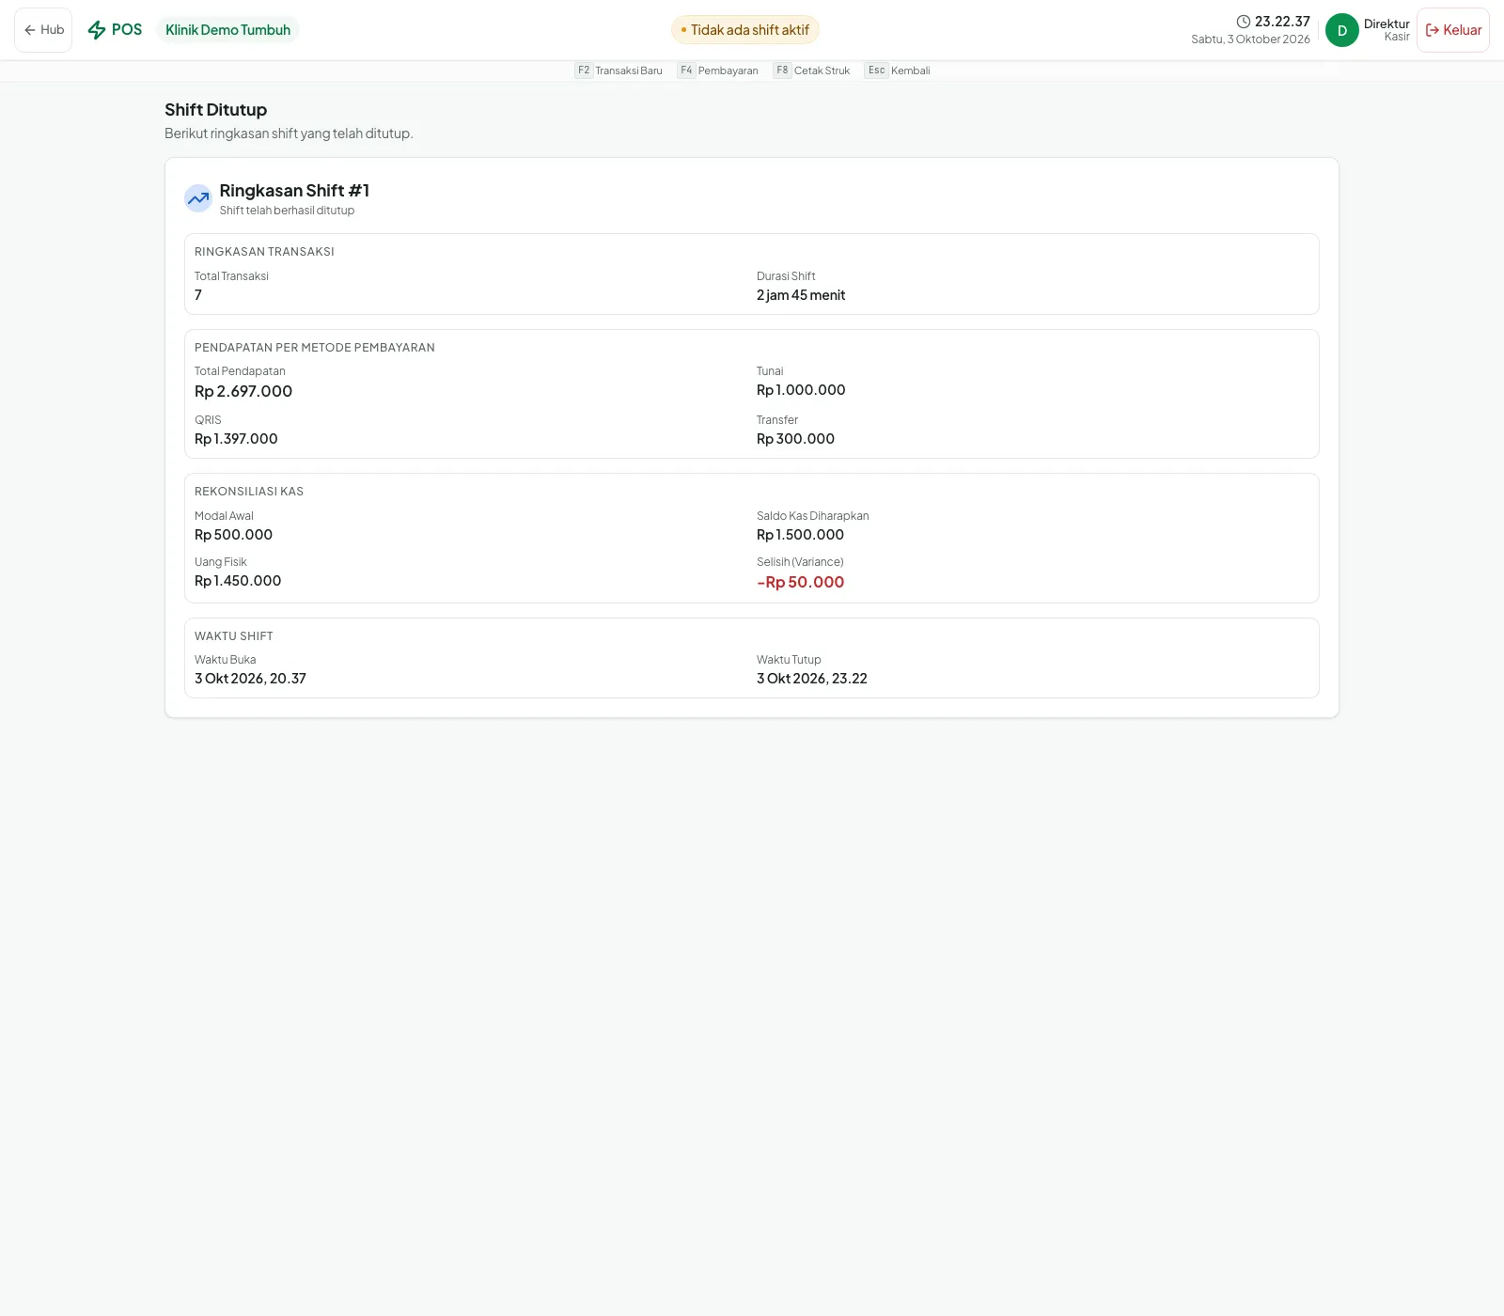Select the QRIS amount Rp 1.397.000
The width and height of the screenshot is (1504, 1316).
pos(236,439)
